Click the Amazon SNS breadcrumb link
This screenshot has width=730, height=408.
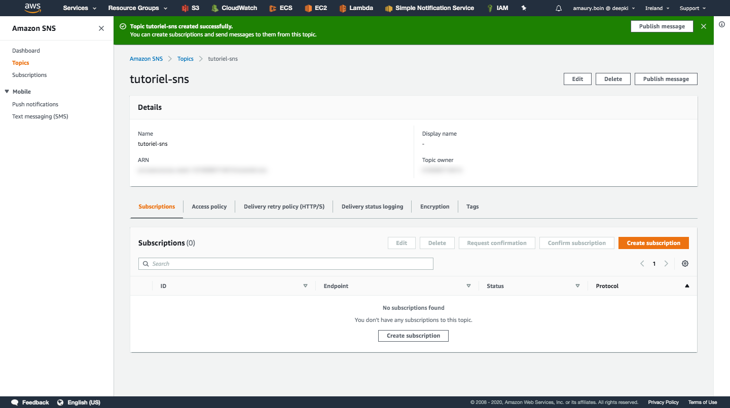pyautogui.click(x=147, y=59)
